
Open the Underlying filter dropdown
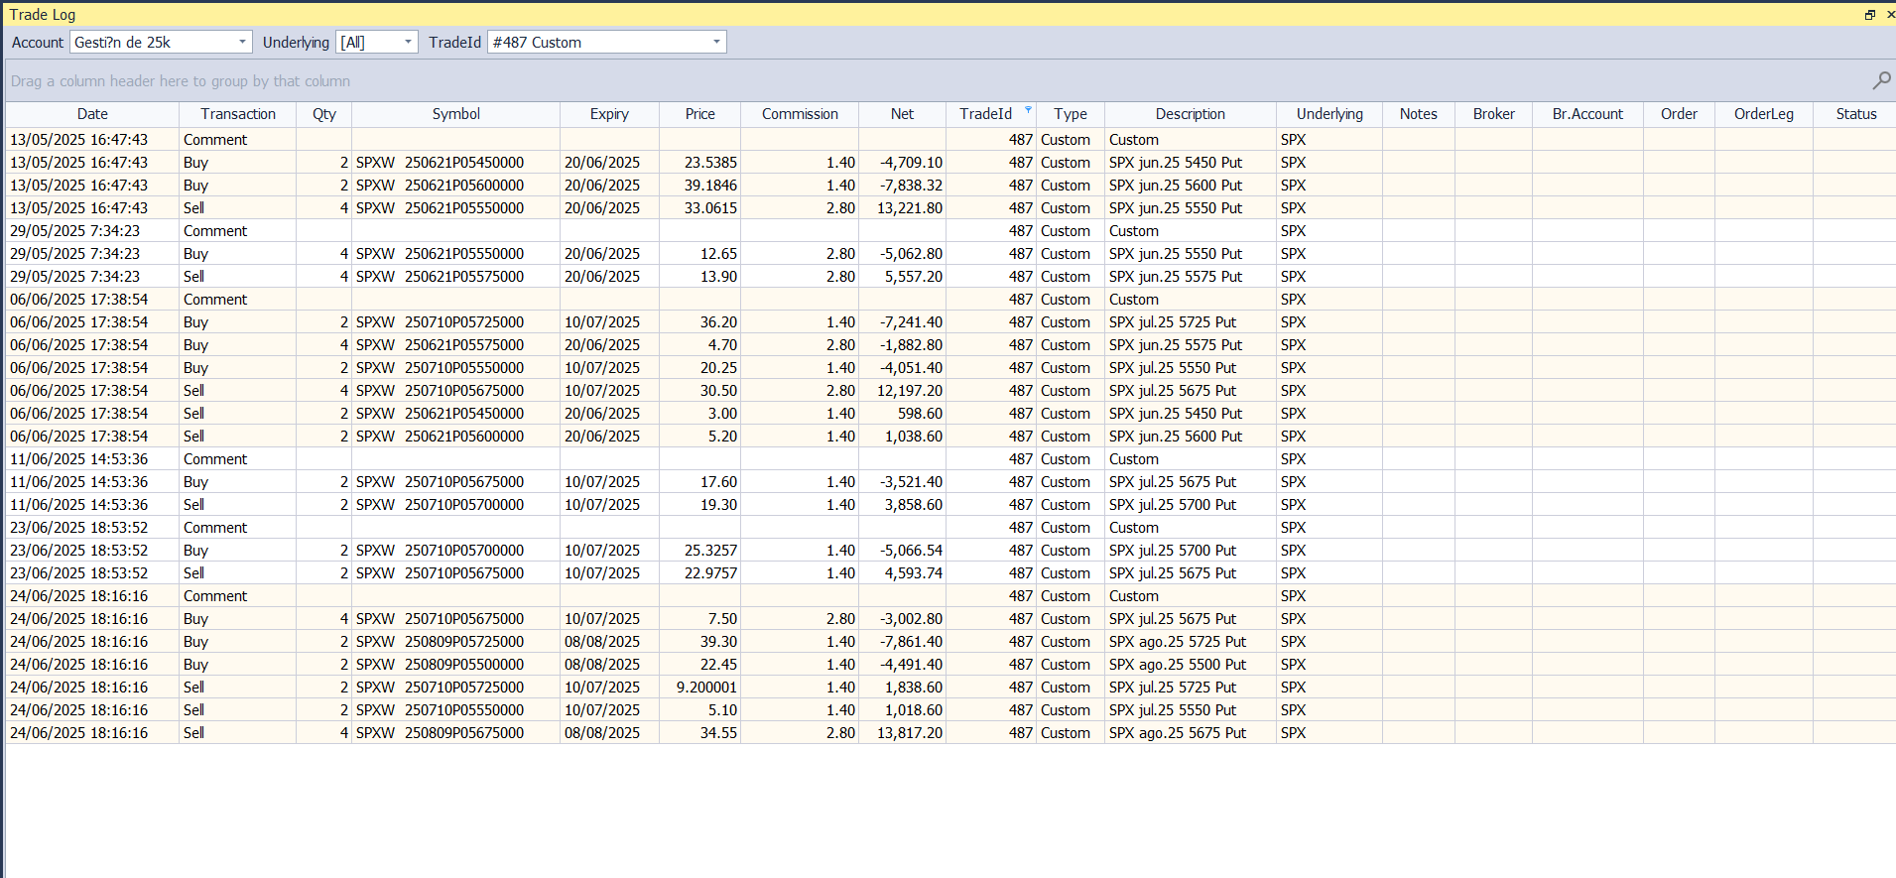click(x=408, y=42)
